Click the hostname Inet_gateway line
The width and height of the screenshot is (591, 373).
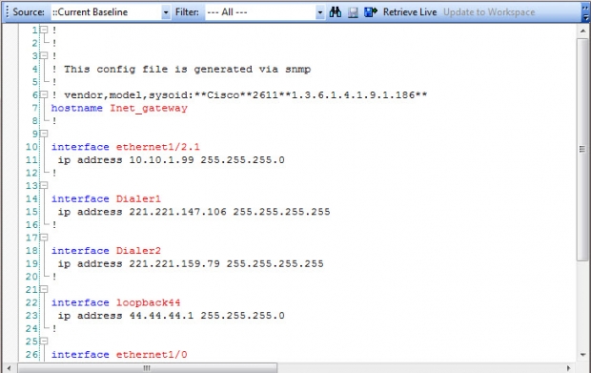coord(119,108)
